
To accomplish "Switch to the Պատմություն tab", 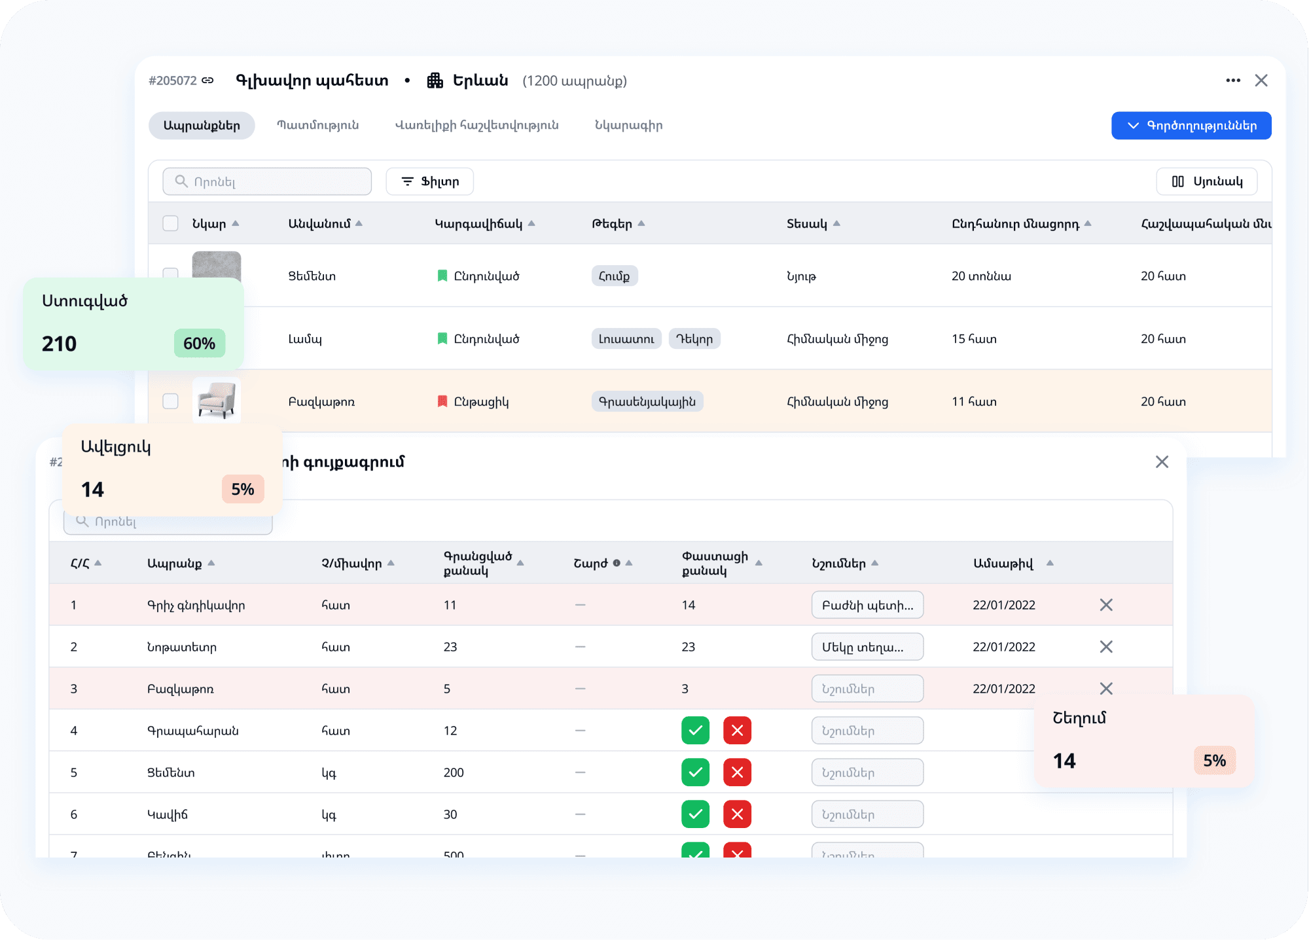I will (x=317, y=125).
